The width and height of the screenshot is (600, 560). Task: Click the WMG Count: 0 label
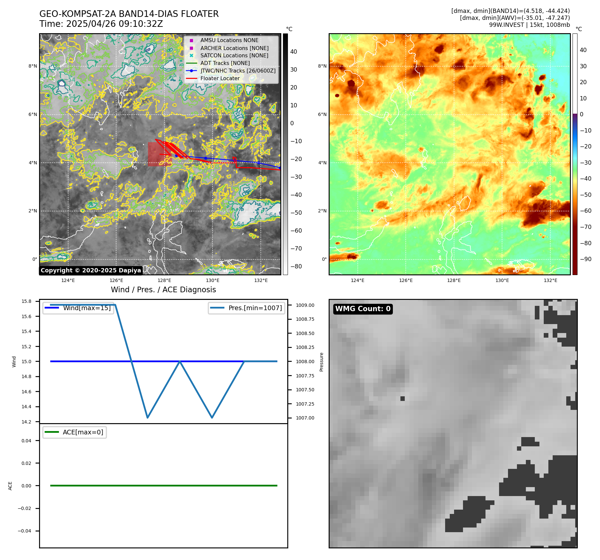[x=363, y=309]
